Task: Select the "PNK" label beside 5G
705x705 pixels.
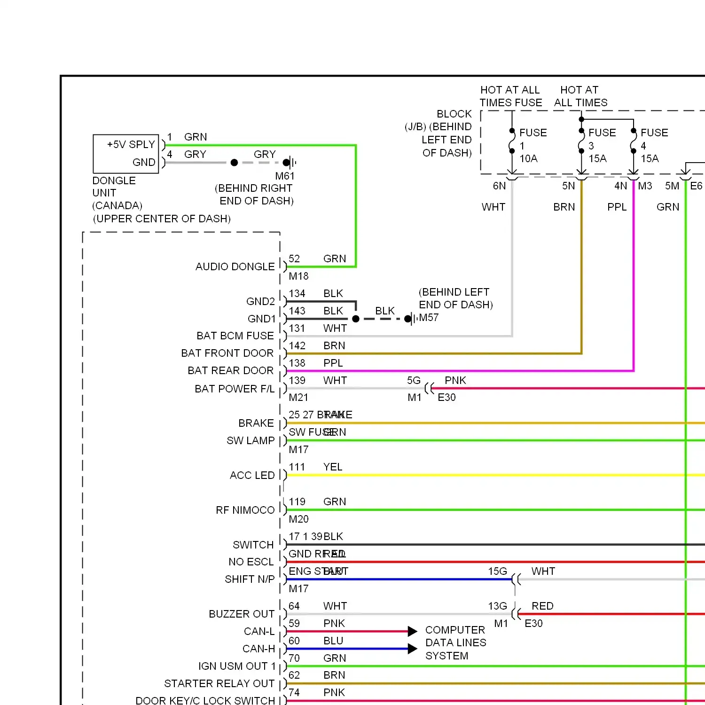Action: (455, 381)
